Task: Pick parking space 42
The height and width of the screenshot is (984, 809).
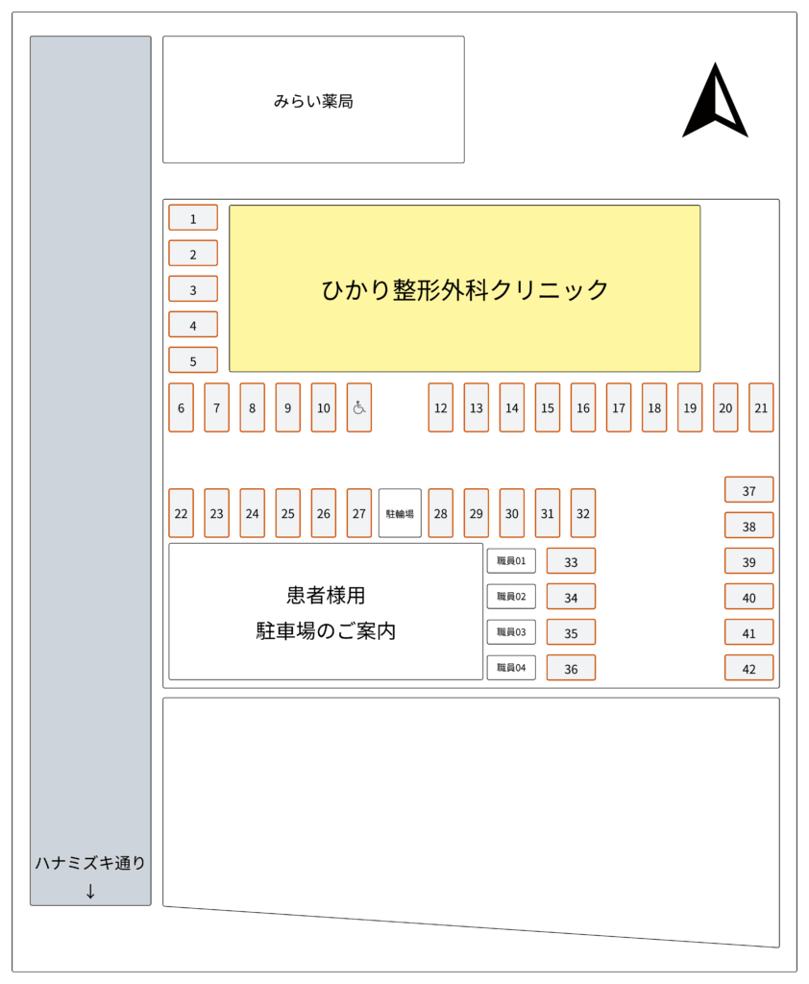Action: click(x=748, y=668)
